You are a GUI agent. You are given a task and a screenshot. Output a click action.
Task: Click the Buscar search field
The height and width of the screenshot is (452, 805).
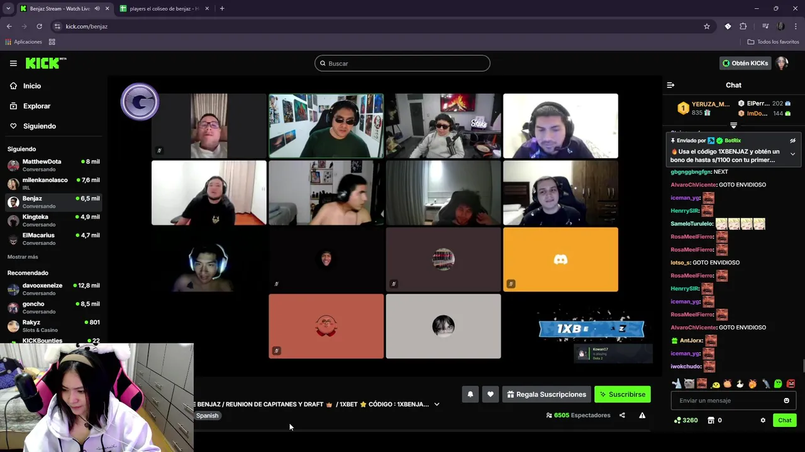tap(402, 63)
